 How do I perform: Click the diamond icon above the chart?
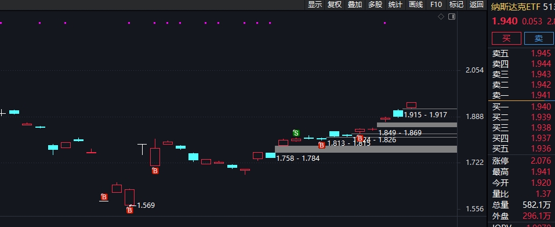tap(441, 17)
